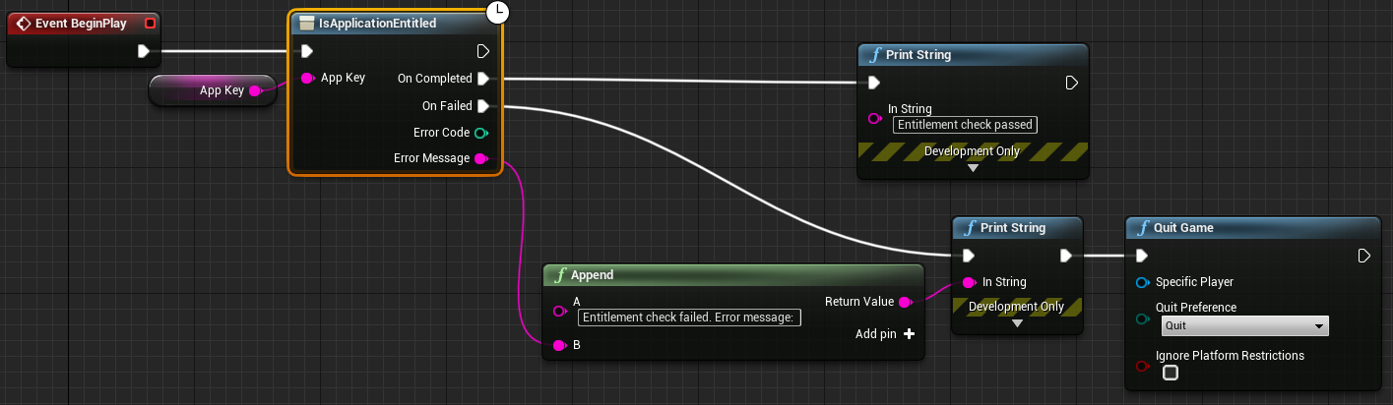Viewport: 1393px width, 405px height.
Task: Expand the lower Print String advanced arrow
Action: pos(1017,322)
